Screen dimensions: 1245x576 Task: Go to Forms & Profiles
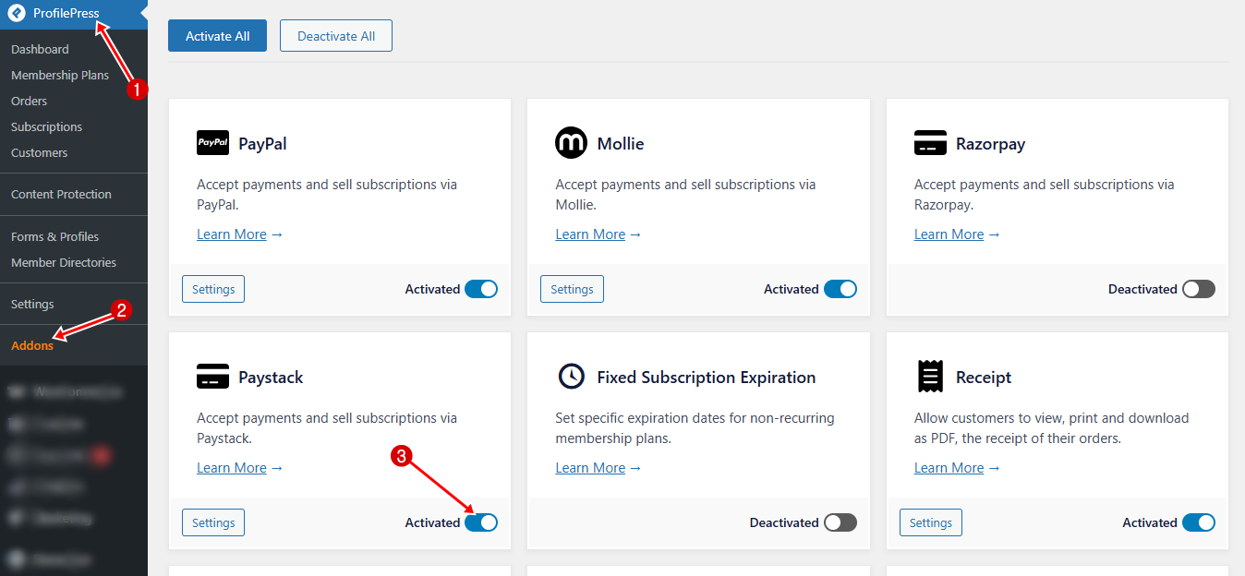point(54,236)
